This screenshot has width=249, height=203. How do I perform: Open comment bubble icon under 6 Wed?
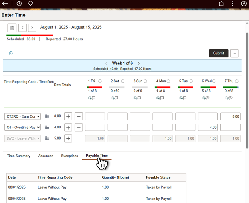pos(207,98)
